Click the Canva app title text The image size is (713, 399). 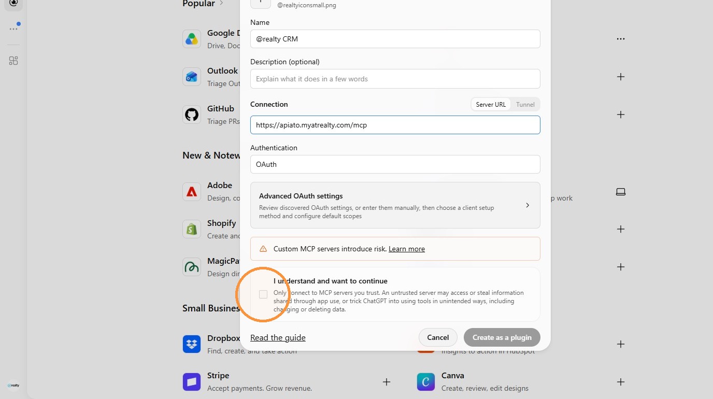[453, 376]
